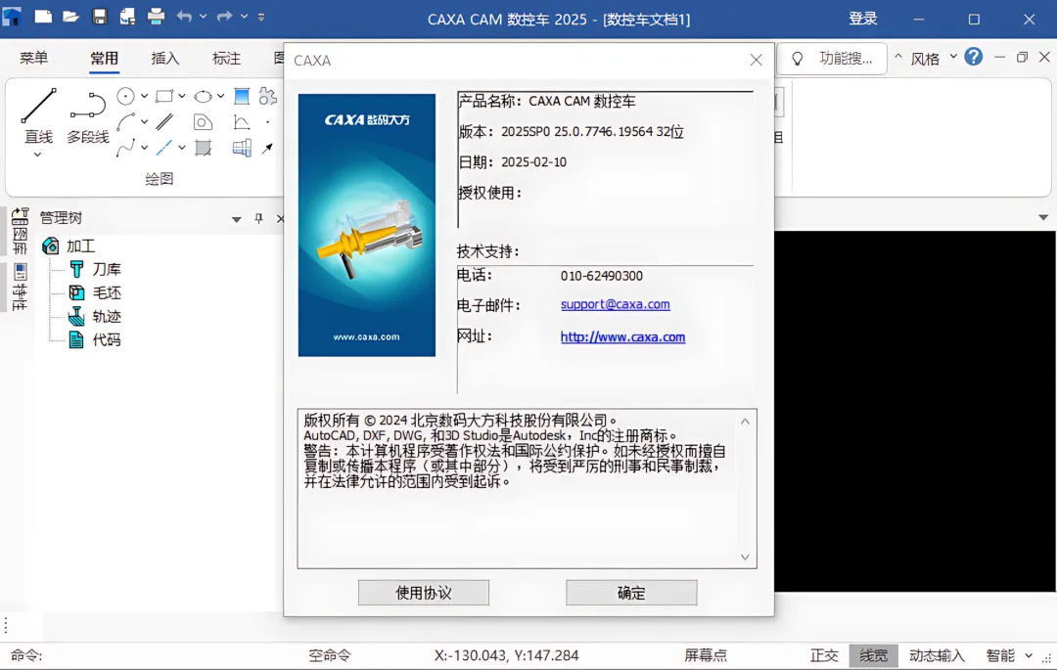Select the hole/shaft contour tool icon
Screen dimensions: 1057x670
coord(203,122)
